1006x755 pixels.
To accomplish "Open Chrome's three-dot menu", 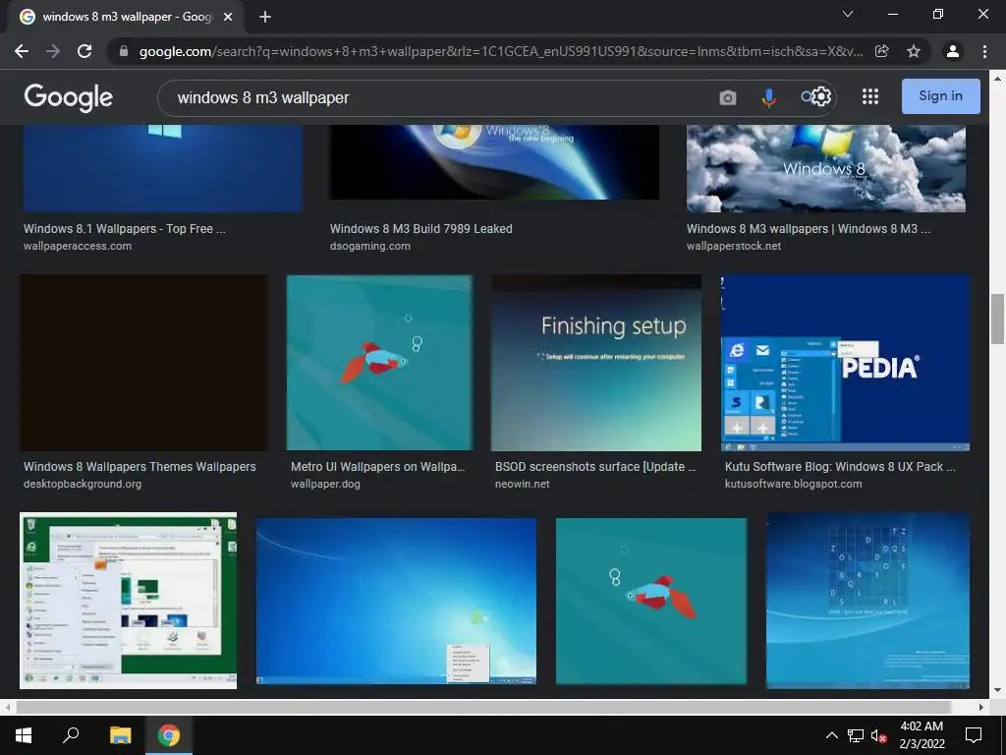I will (984, 51).
